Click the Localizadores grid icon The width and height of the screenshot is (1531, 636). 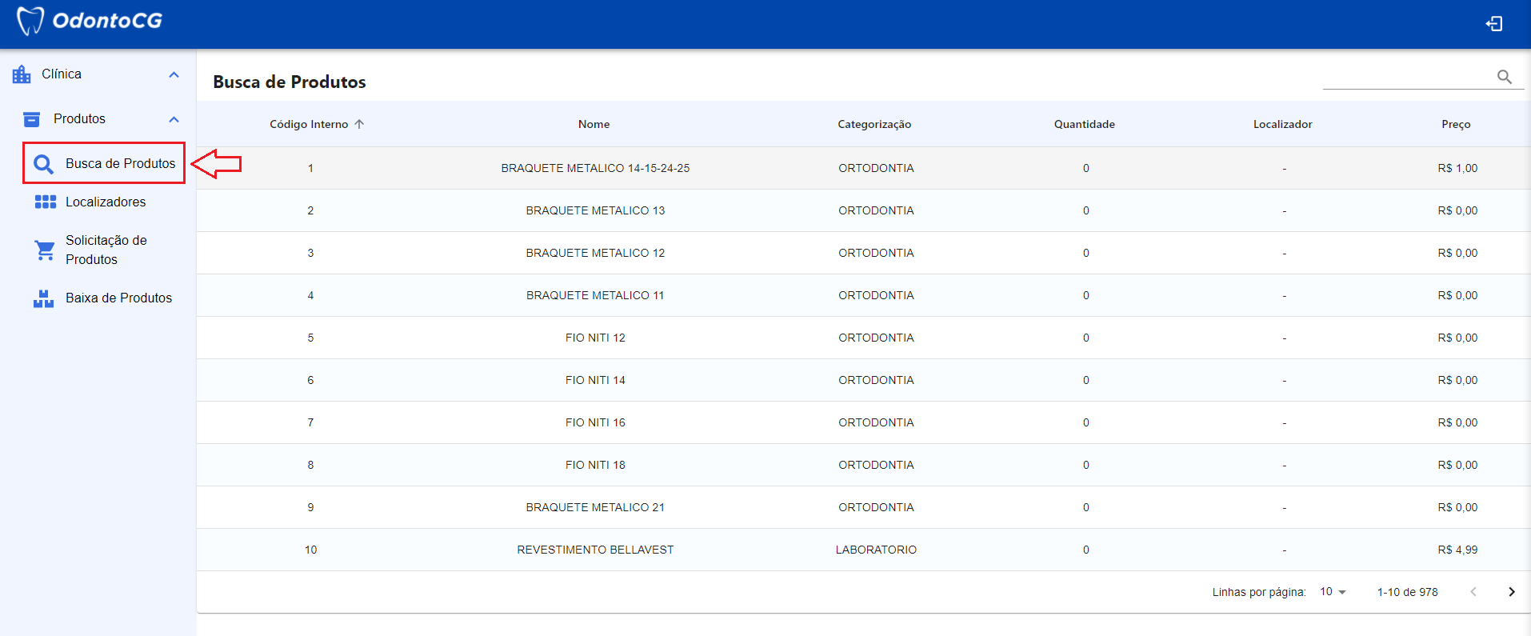45,202
